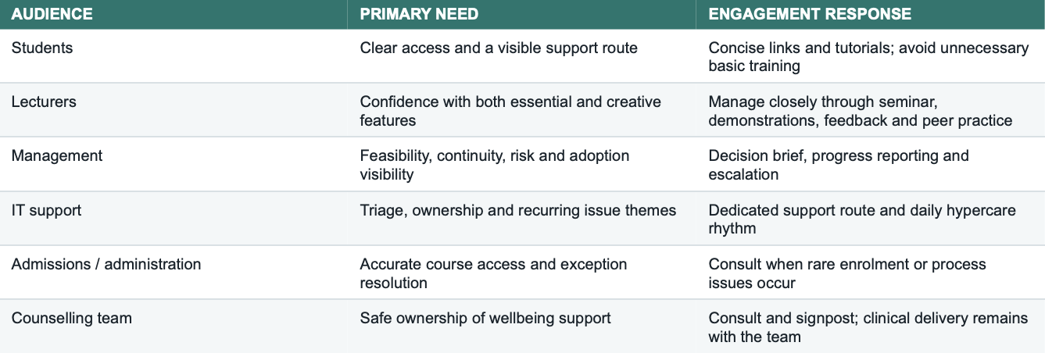The height and width of the screenshot is (353, 1045).
Task: Select the IT support audience cell
Action: pos(174,219)
